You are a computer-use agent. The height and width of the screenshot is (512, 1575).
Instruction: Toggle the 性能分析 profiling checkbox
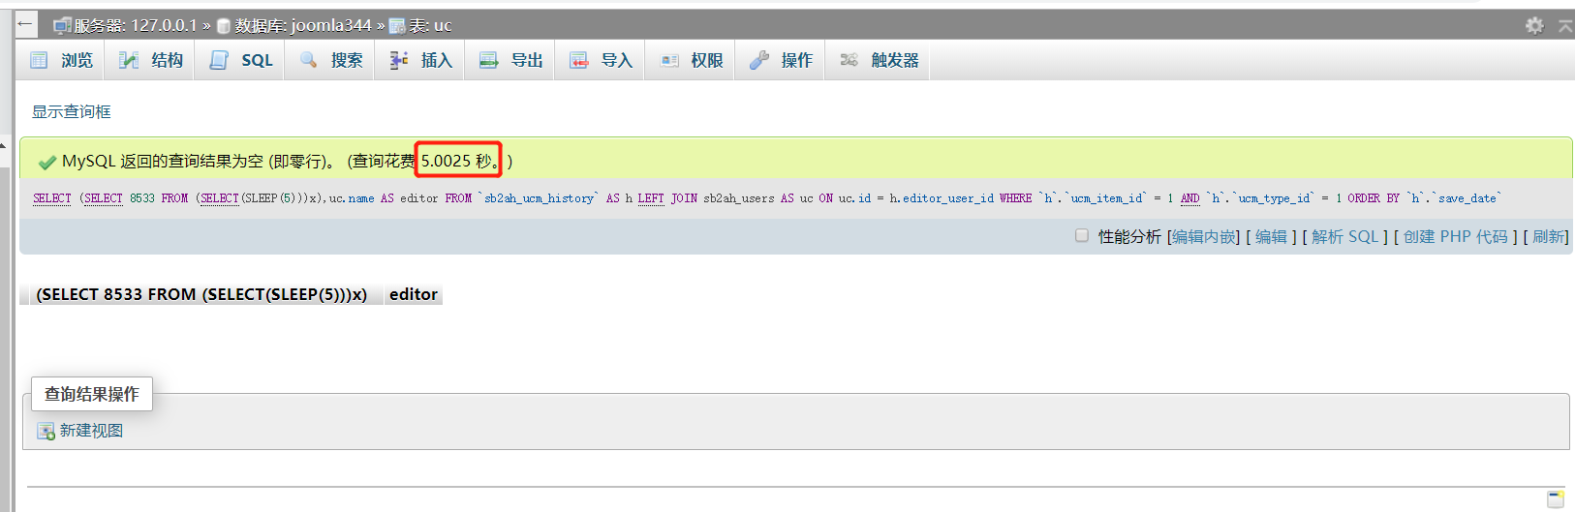pos(1082,235)
